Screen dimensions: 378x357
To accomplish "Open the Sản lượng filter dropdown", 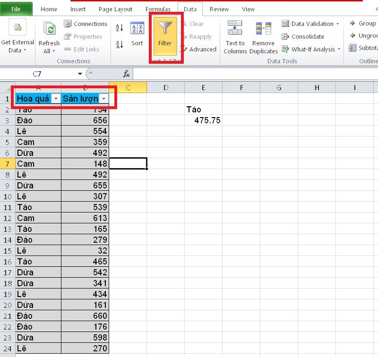I will (x=103, y=99).
